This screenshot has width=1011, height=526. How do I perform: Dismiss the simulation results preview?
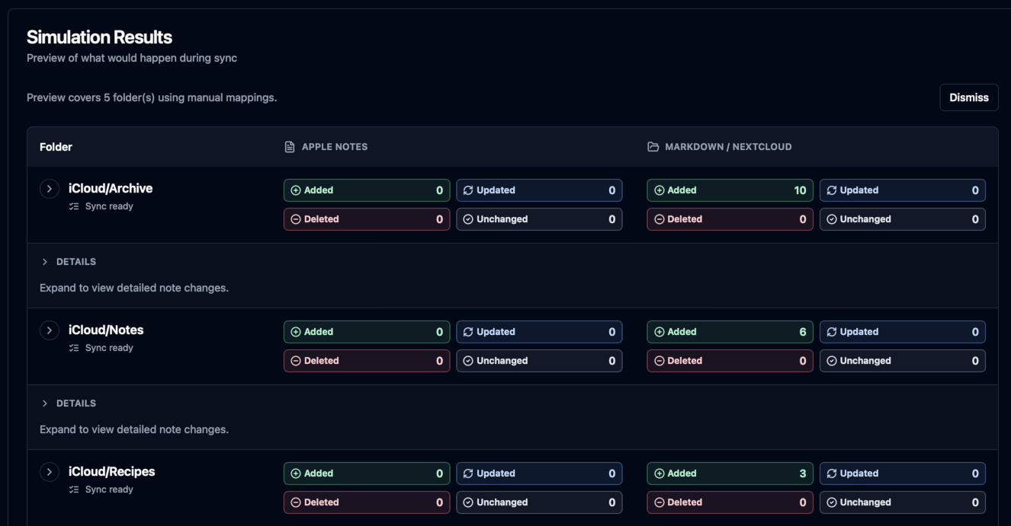coord(968,97)
